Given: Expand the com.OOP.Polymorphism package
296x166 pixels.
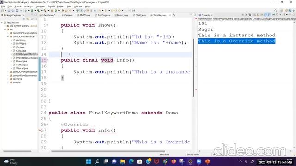Looking at the screenshot, I should click(8, 72).
